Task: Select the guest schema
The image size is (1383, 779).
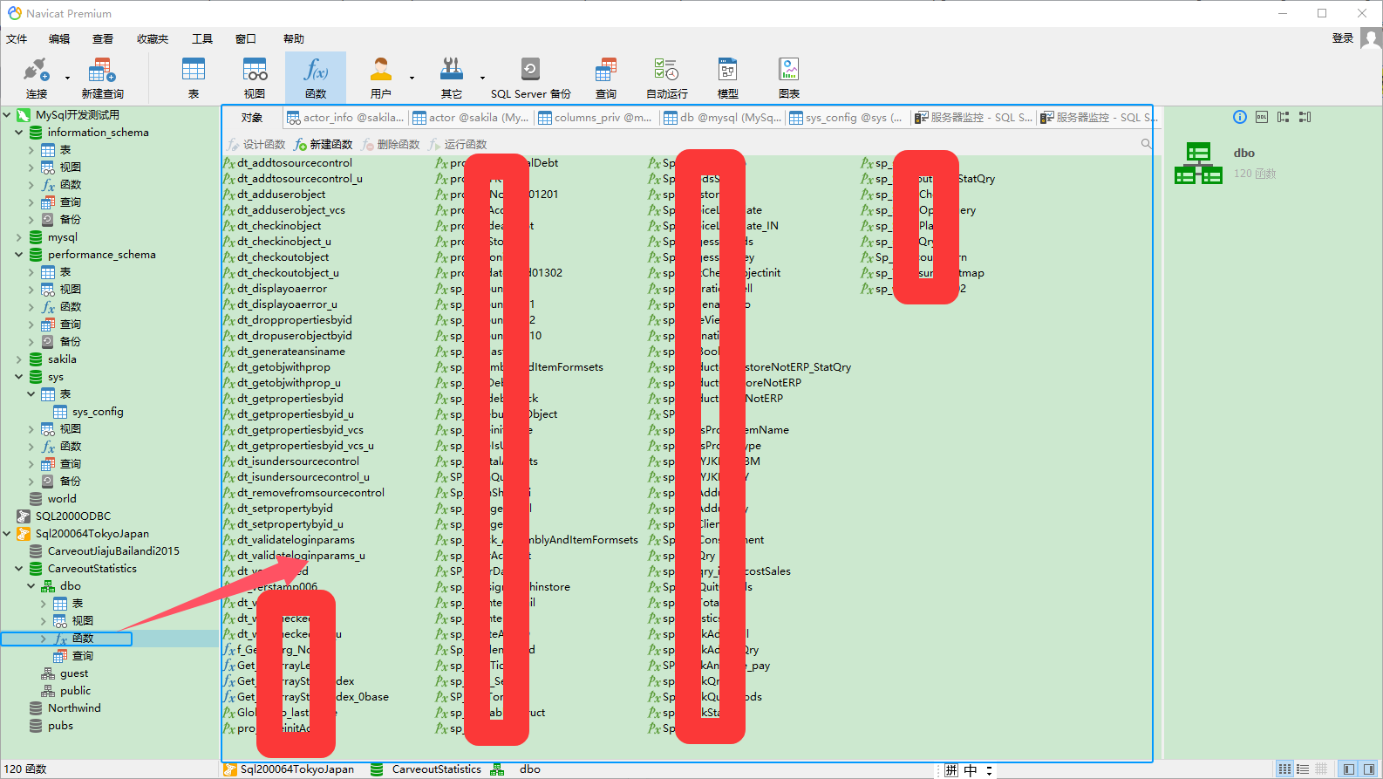Action: tap(74, 673)
